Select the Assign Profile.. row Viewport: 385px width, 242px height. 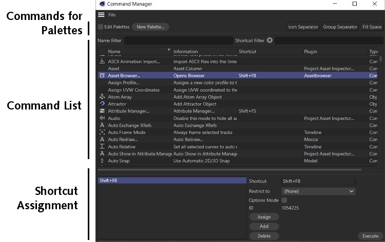(x=238, y=83)
